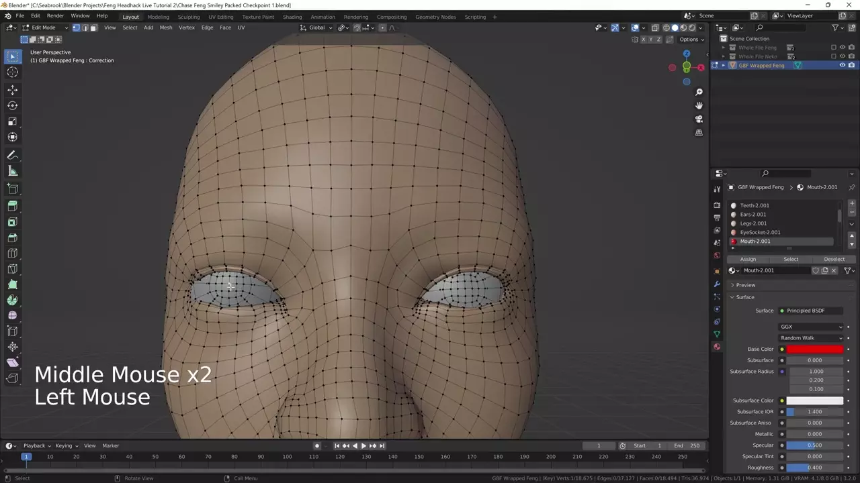Open the Edit Mode dropdown
The width and height of the screenshot is (860, 483).
[44, 28]
